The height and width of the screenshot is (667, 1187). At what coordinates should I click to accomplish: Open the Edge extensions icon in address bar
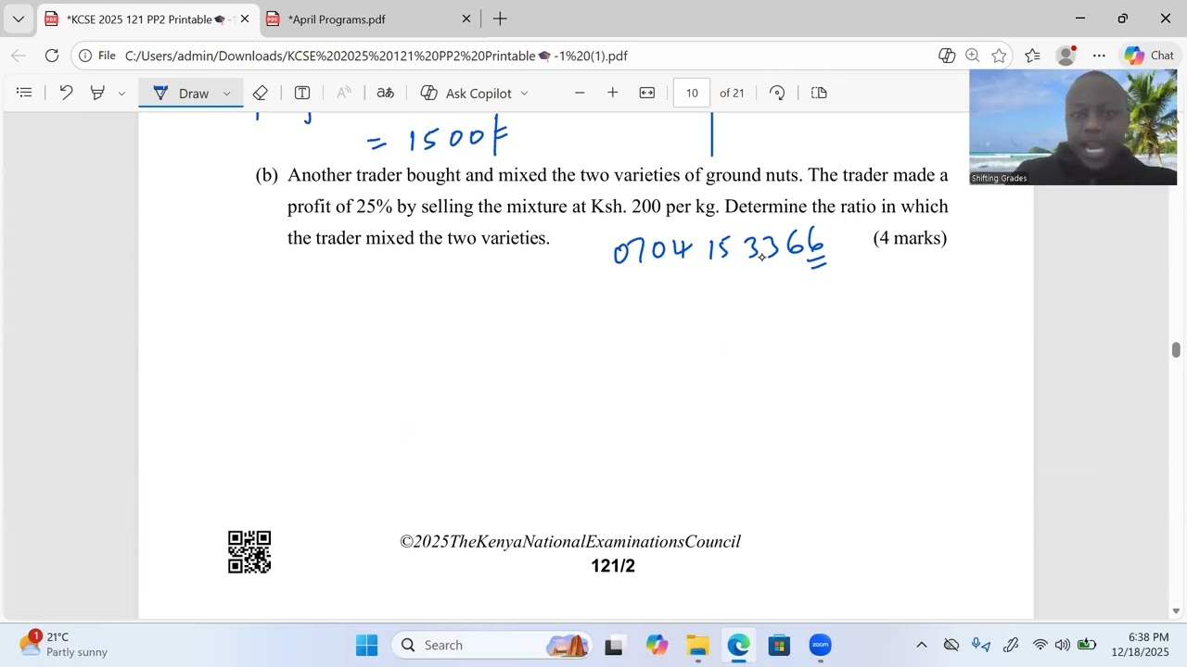coord(947,56)
